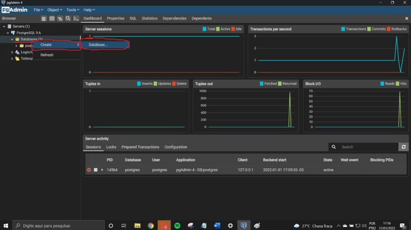Open Settings gear on the taskbar

230,226
